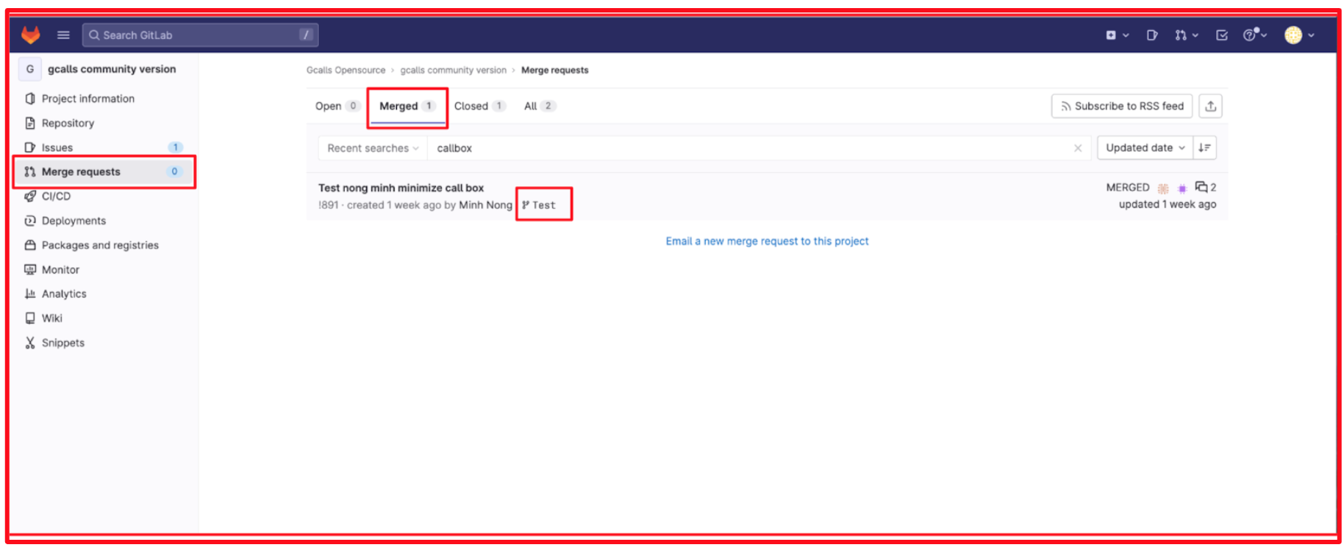Image resolution: width=1344 pixels, height=553 pixels.
Task: Click Email a new merge request link
Action: click(x=767, y=241)
